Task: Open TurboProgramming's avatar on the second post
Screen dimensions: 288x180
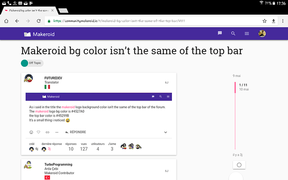Action: tap(28, 165)
